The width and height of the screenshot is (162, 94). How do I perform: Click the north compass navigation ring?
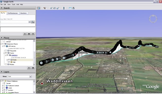click(x=153, y=19)
